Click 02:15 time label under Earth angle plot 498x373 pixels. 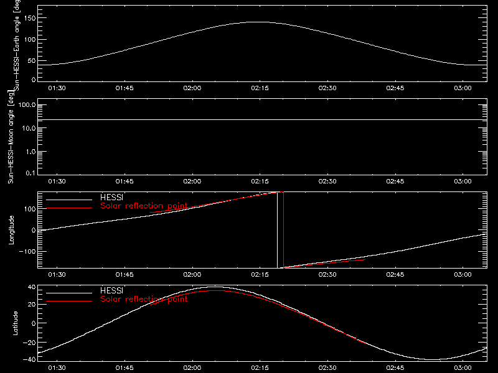260,88
